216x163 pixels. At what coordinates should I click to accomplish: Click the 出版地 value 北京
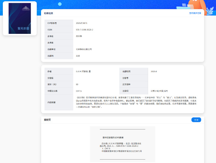[78, 56]
